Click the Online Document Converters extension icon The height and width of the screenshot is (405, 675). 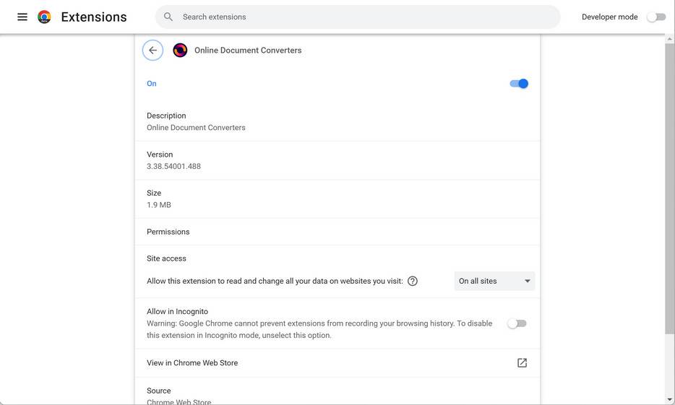click(x=180, y=51)
